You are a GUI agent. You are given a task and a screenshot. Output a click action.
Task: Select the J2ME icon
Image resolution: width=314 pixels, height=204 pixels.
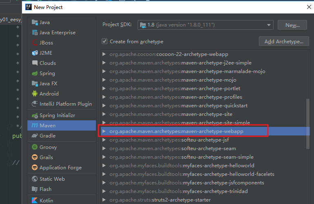[35, 53]
